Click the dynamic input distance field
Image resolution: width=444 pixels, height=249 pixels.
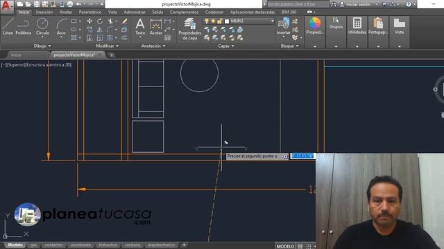point(302,156)
